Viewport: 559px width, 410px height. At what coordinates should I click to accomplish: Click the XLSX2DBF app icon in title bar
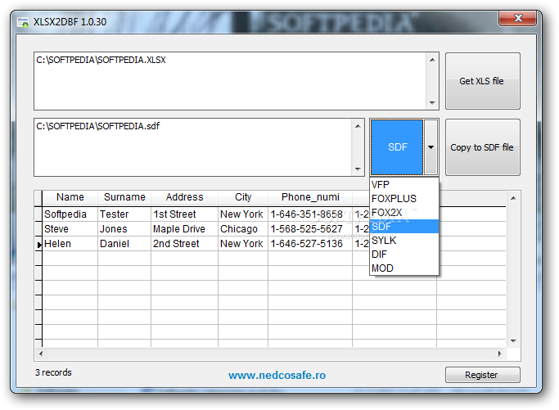click(x=23, y=22)
